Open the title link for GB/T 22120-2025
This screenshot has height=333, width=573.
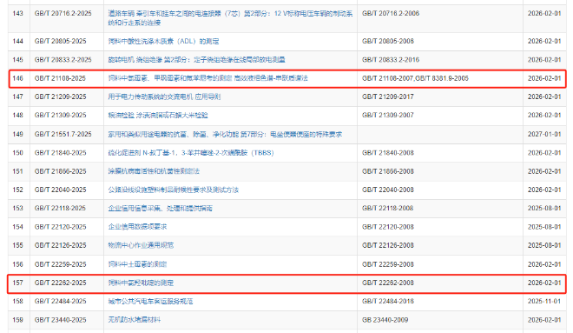coord(137,227)
